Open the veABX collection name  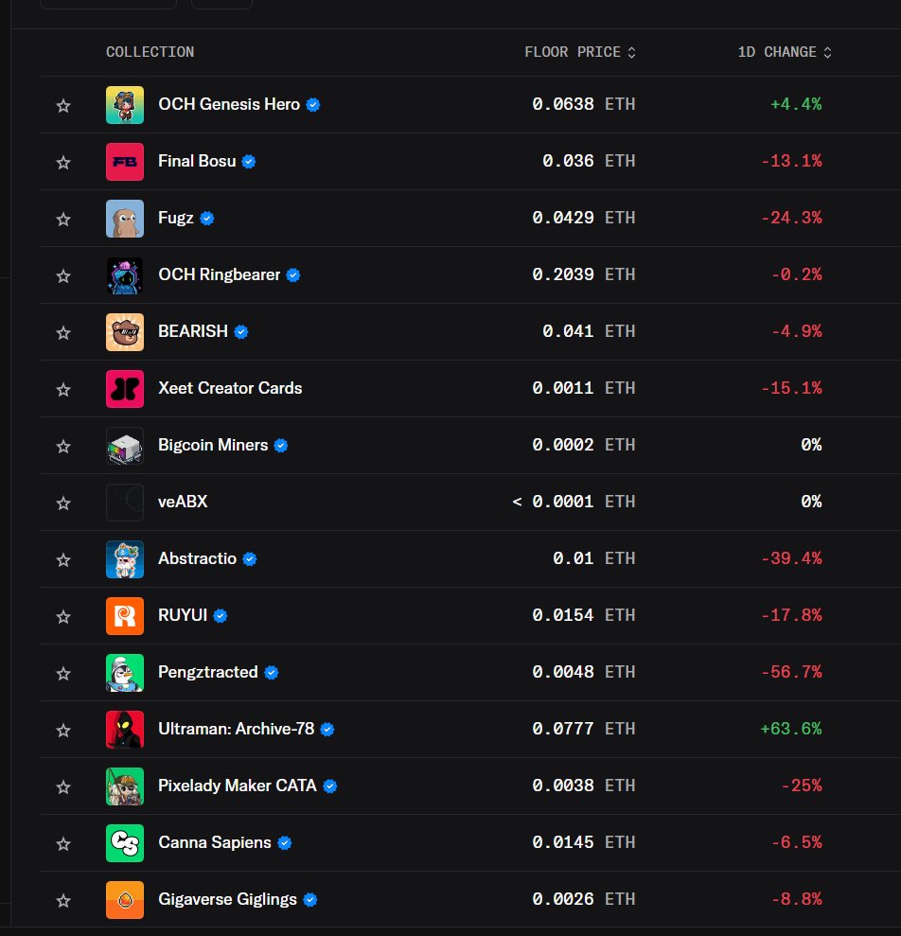coord(183,502)
